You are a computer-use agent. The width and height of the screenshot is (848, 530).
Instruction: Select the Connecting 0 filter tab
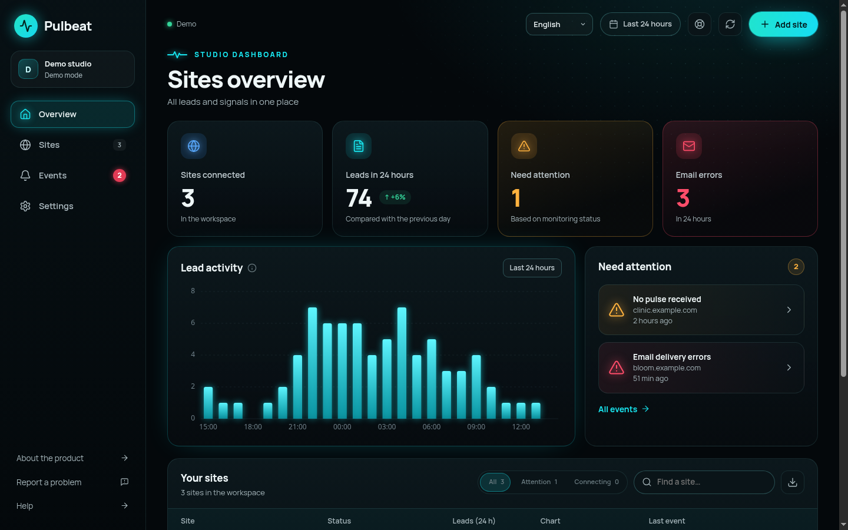tap(596, 482)
